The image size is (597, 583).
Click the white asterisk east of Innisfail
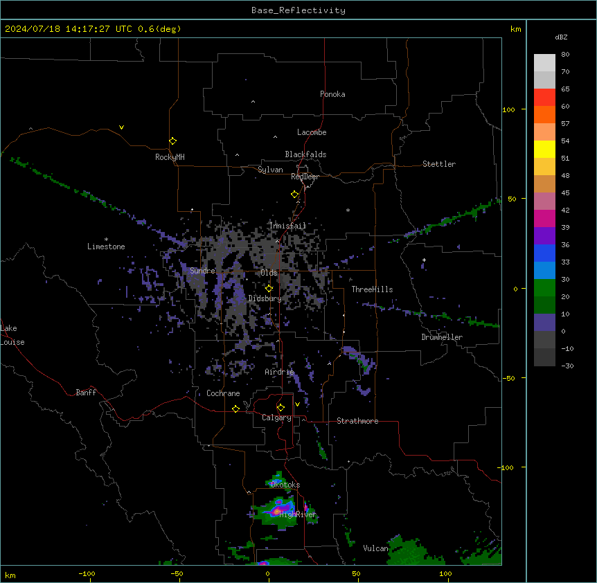[348, 210]
